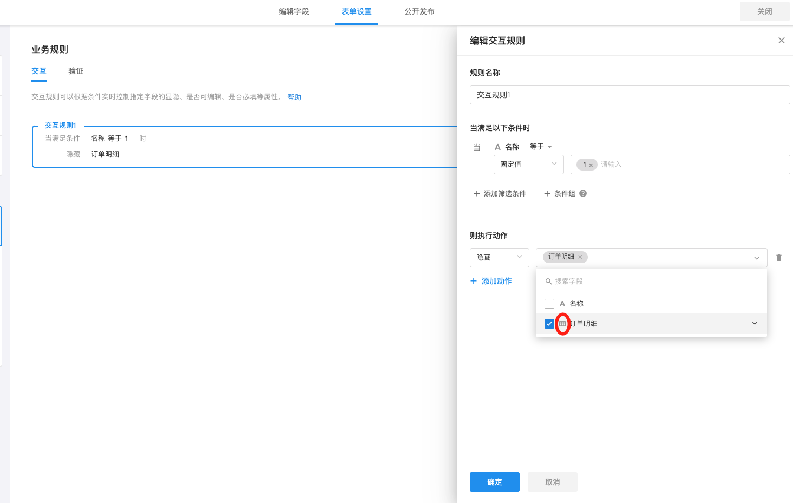Expand the 订单明细 subfields chevron

pyautogui.click(x=755, y=324)
